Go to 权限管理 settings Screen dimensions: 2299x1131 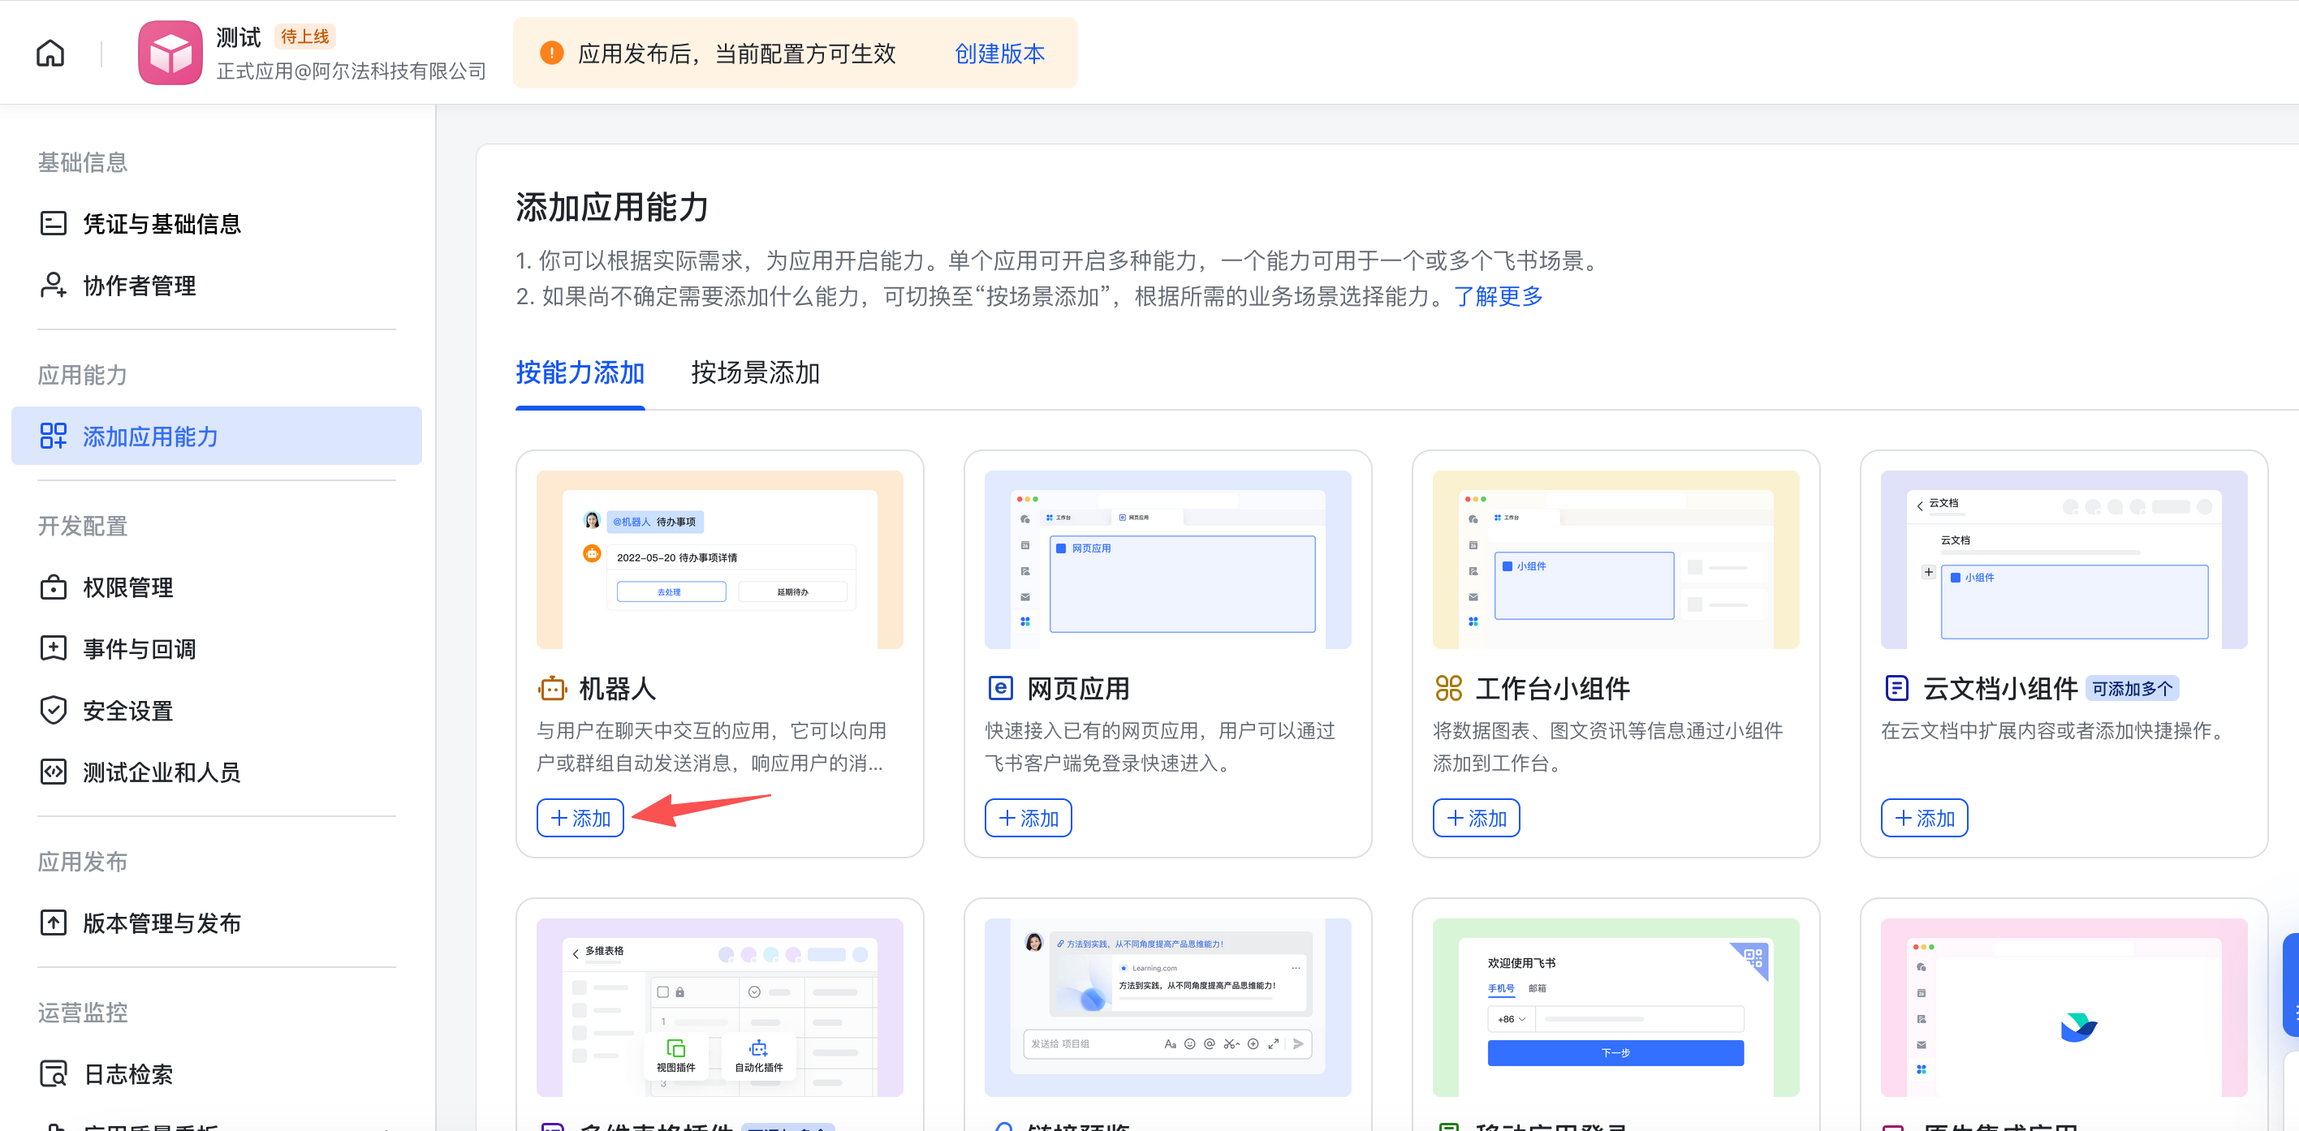[x=127, y=587]
